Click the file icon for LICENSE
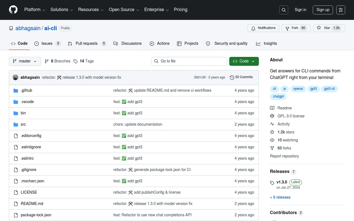 (16, 193)
